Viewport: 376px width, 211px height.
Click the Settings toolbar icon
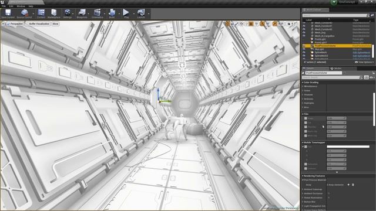click(68, 13)
